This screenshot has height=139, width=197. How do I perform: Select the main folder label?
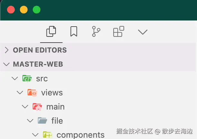56,107
